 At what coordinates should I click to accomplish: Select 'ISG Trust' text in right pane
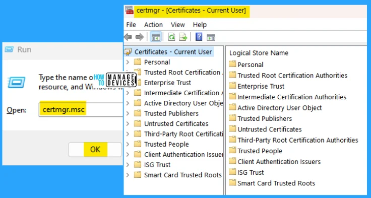(x=251, y=172)
